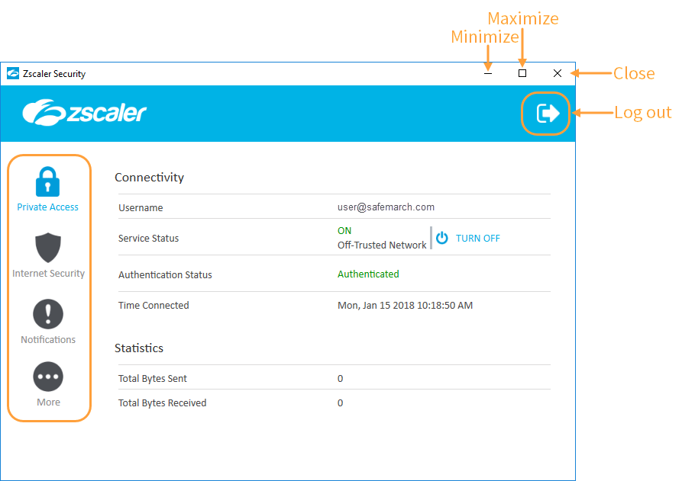Click the Notifications exclamation icon
The width and height of the screenshot is (682, 481).
click(47, 314)
